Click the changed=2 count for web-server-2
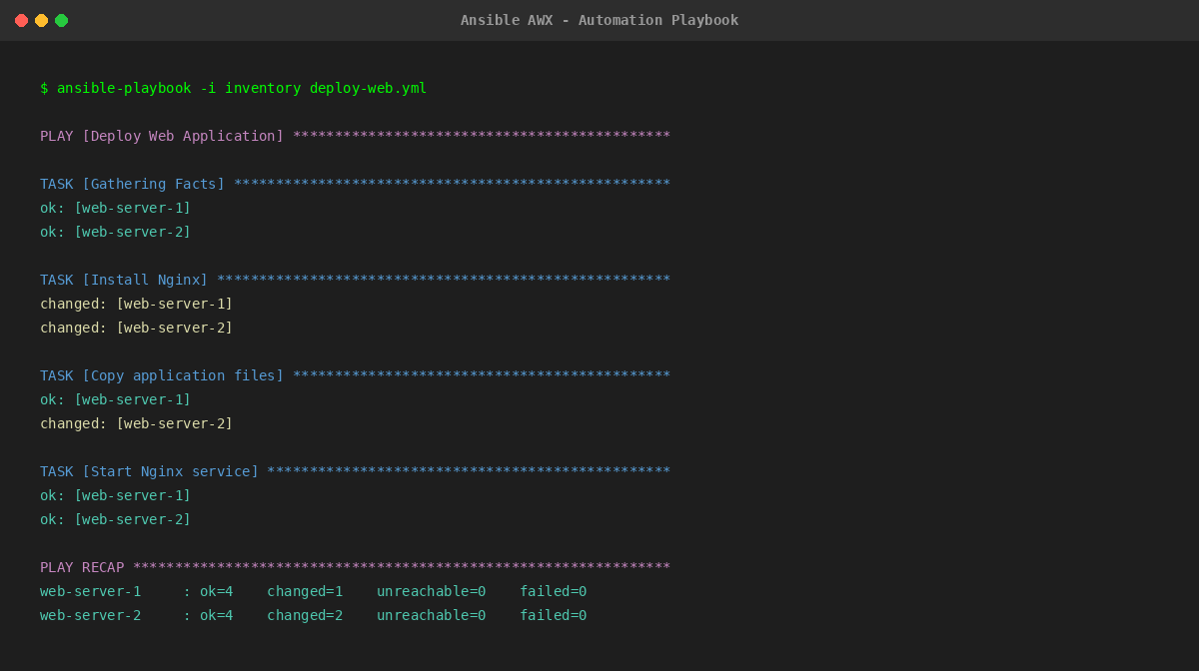Image resolution: width=1199 pixels, height=671 pixels. 304,615
